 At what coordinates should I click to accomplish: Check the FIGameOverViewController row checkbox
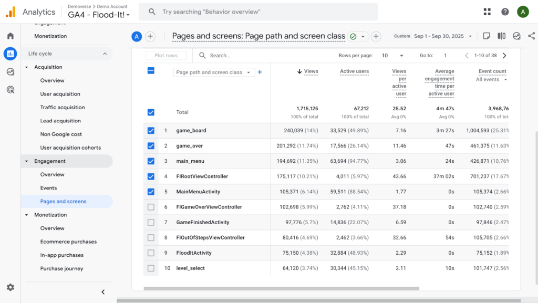[x=151, y=207]
